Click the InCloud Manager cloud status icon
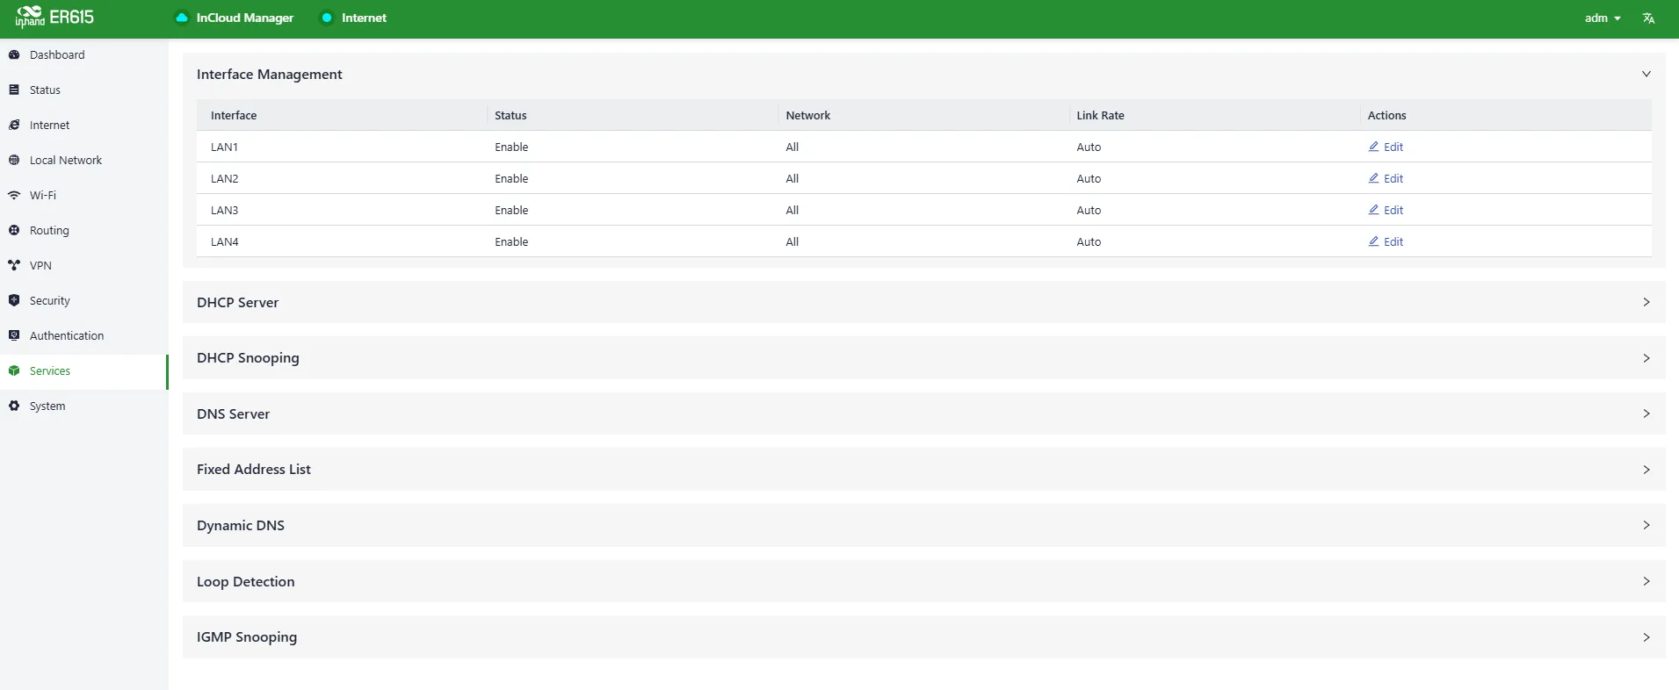The height and width of the screenshot is (690, 1679). (x=182, y=18)
